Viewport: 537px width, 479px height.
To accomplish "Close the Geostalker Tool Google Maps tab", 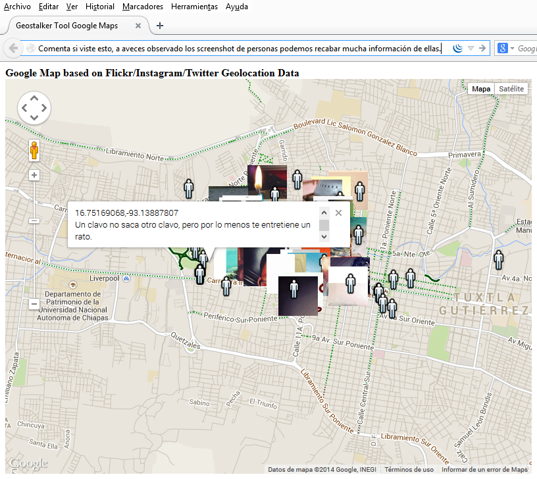I will [138, 26].
